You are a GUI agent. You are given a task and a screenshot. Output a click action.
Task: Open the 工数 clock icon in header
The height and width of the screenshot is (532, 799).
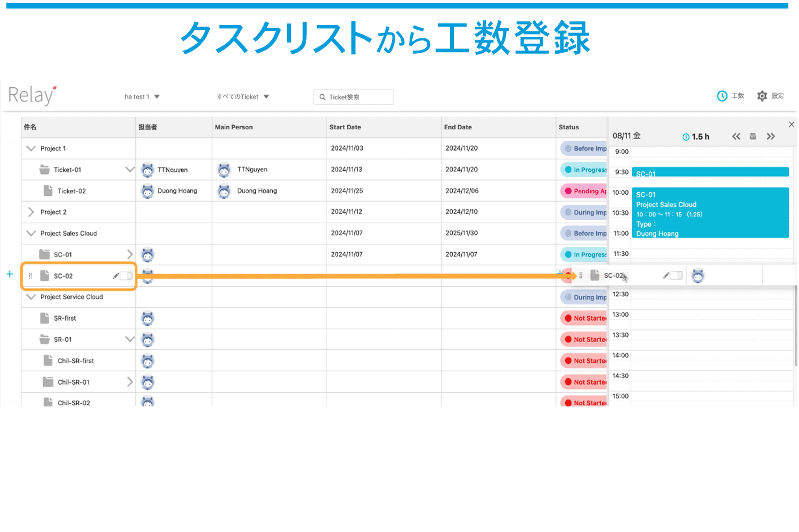pos(722,96)
